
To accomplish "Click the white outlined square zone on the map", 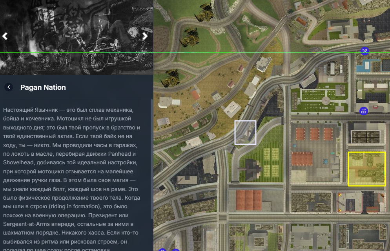I will (245, 133).
